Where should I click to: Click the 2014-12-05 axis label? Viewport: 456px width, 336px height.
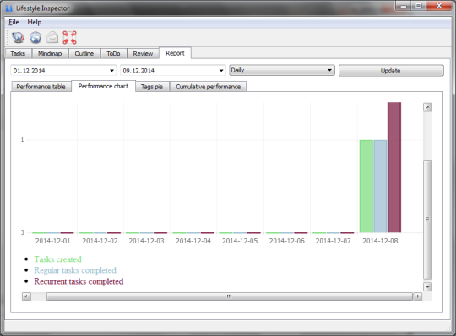point(240,241)
